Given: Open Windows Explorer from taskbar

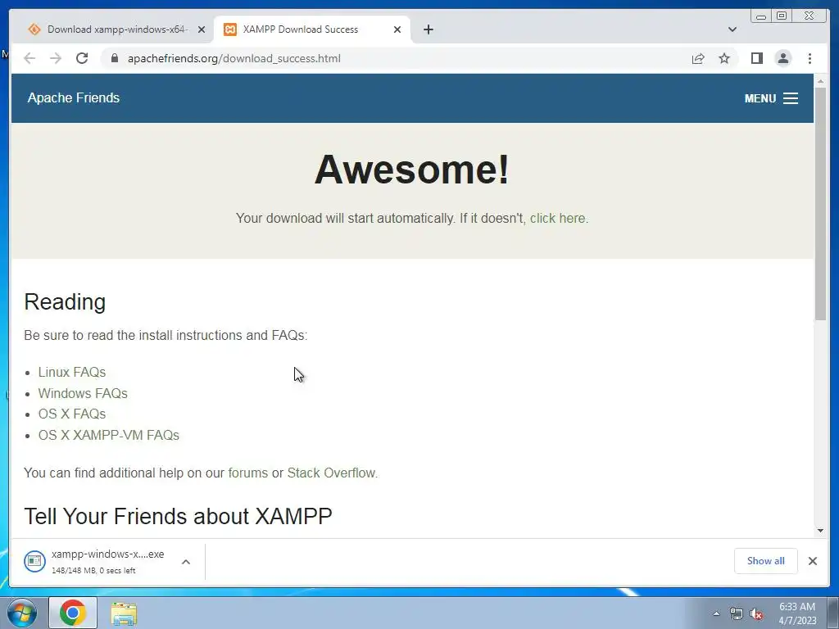Looking at the screenshot, I should [x=124, y=613].
